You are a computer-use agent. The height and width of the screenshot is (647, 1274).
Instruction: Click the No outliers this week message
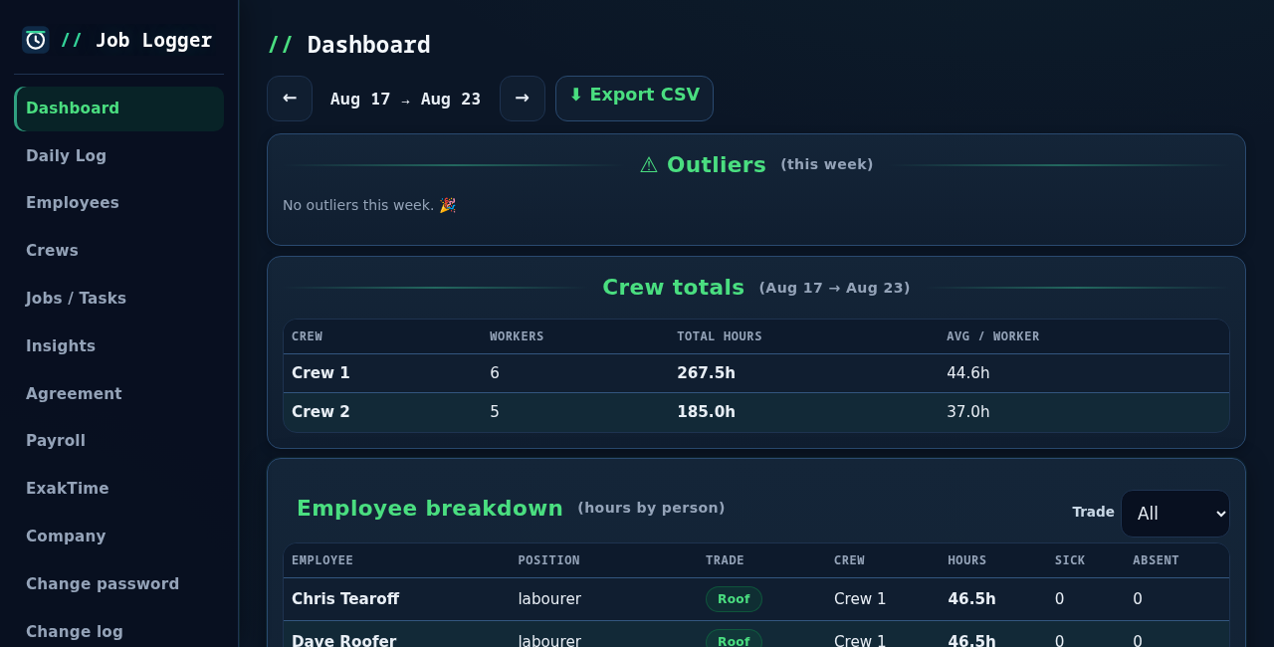369,205
